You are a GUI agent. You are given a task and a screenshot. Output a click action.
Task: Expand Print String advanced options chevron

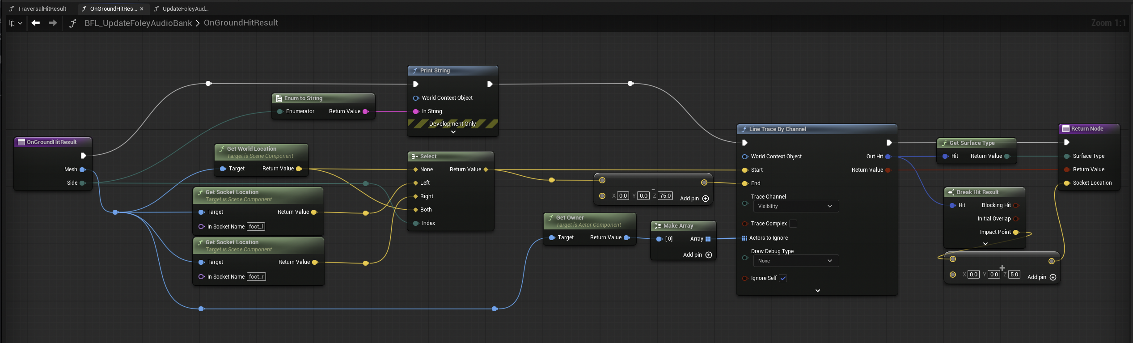(453, 132)
